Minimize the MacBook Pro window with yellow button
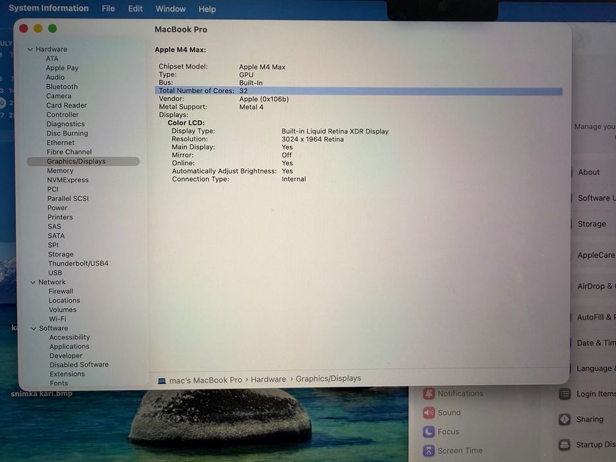This screenshot has width=616, height=462. point(38,28)
